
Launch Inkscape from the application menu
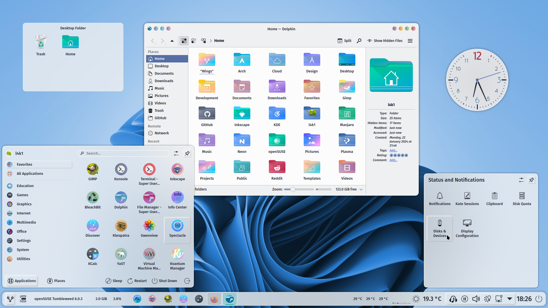click(x=177, y=172)
